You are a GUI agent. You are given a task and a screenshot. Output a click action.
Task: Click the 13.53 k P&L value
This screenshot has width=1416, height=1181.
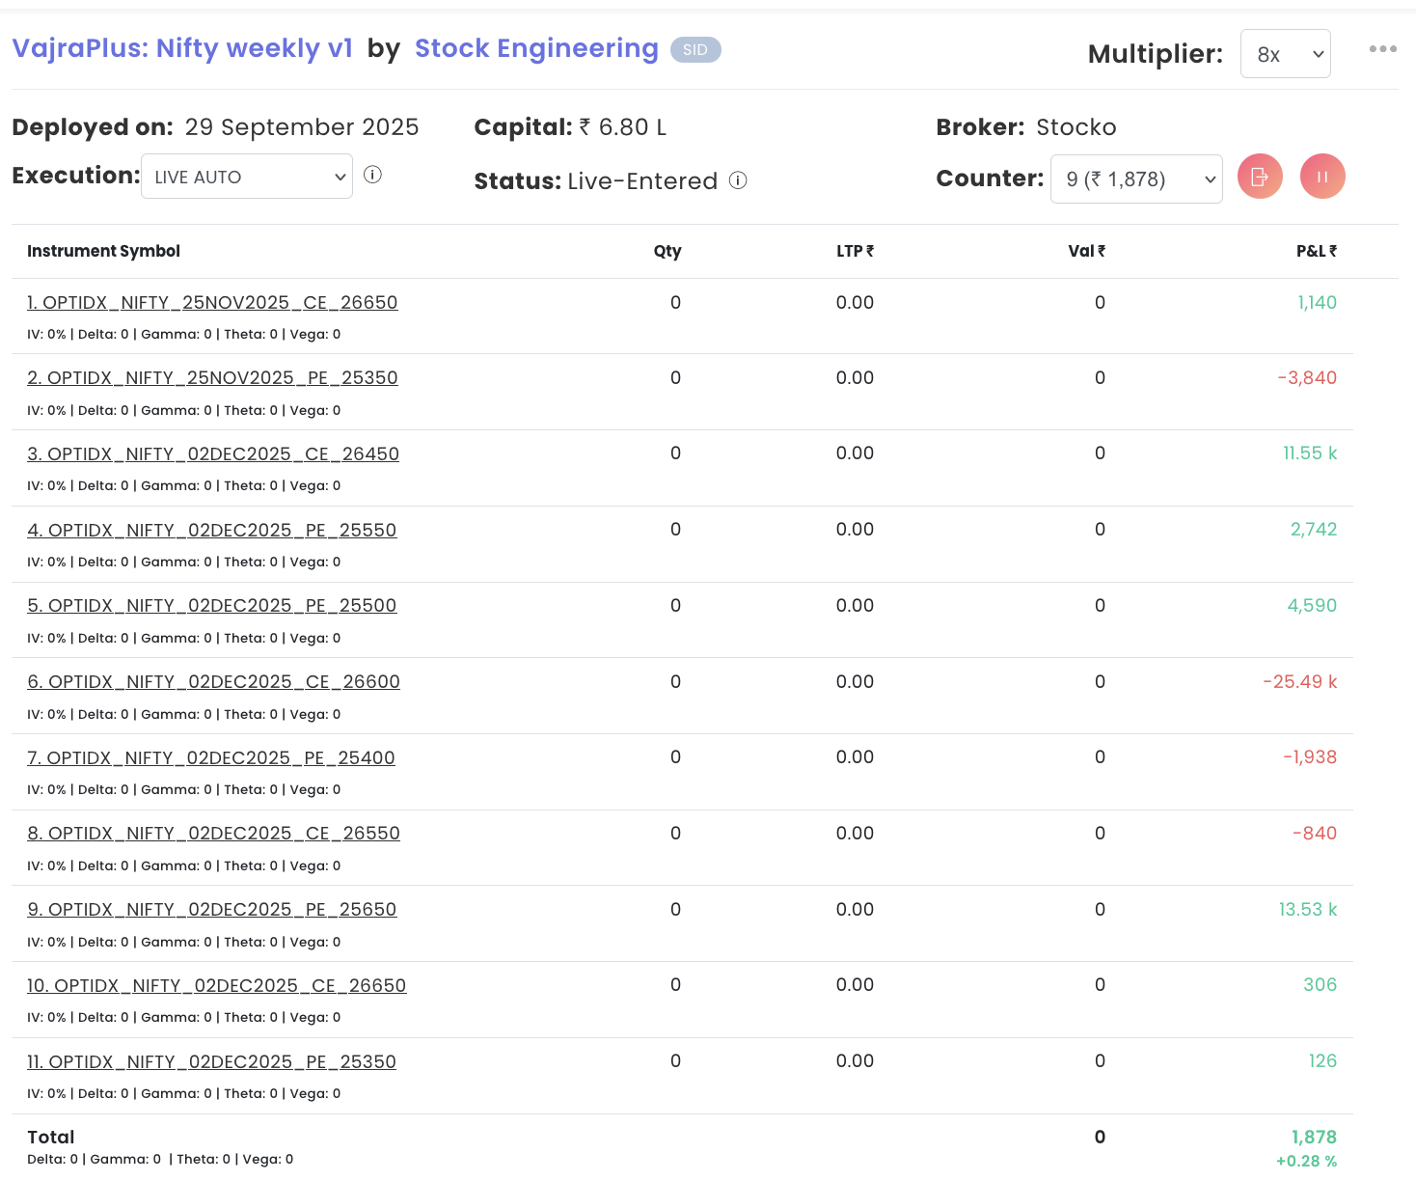point(1308,910)
